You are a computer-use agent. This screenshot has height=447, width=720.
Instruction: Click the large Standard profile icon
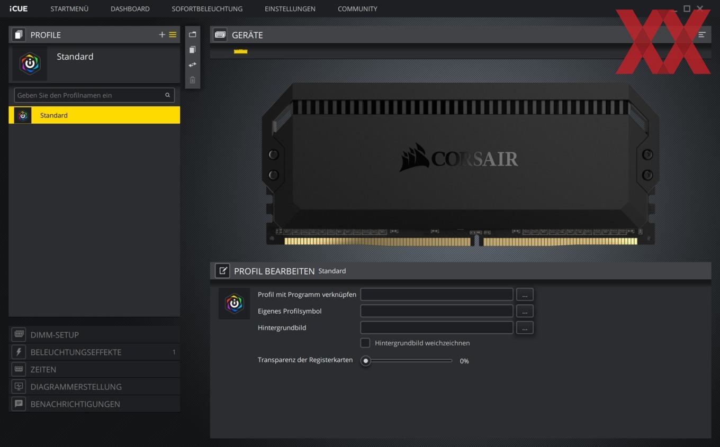30,63
